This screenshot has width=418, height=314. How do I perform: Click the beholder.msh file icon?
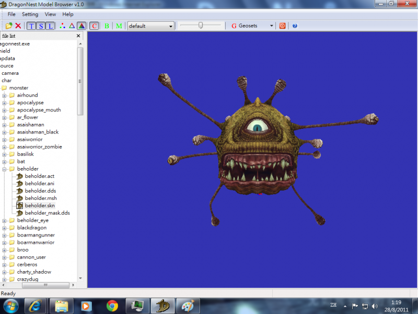coord(19,198)
